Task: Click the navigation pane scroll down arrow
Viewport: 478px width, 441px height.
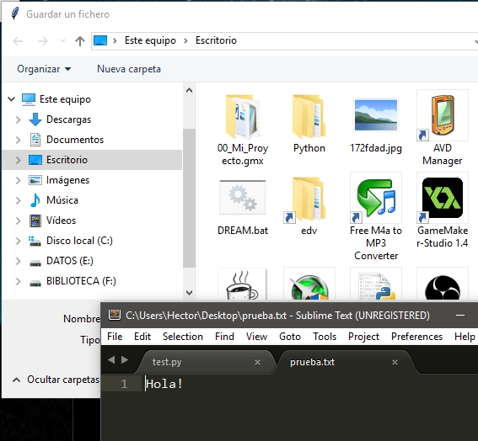Action: point(190,293)
